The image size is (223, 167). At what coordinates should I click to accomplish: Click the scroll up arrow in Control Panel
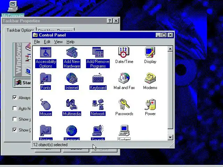coord(170,49)
